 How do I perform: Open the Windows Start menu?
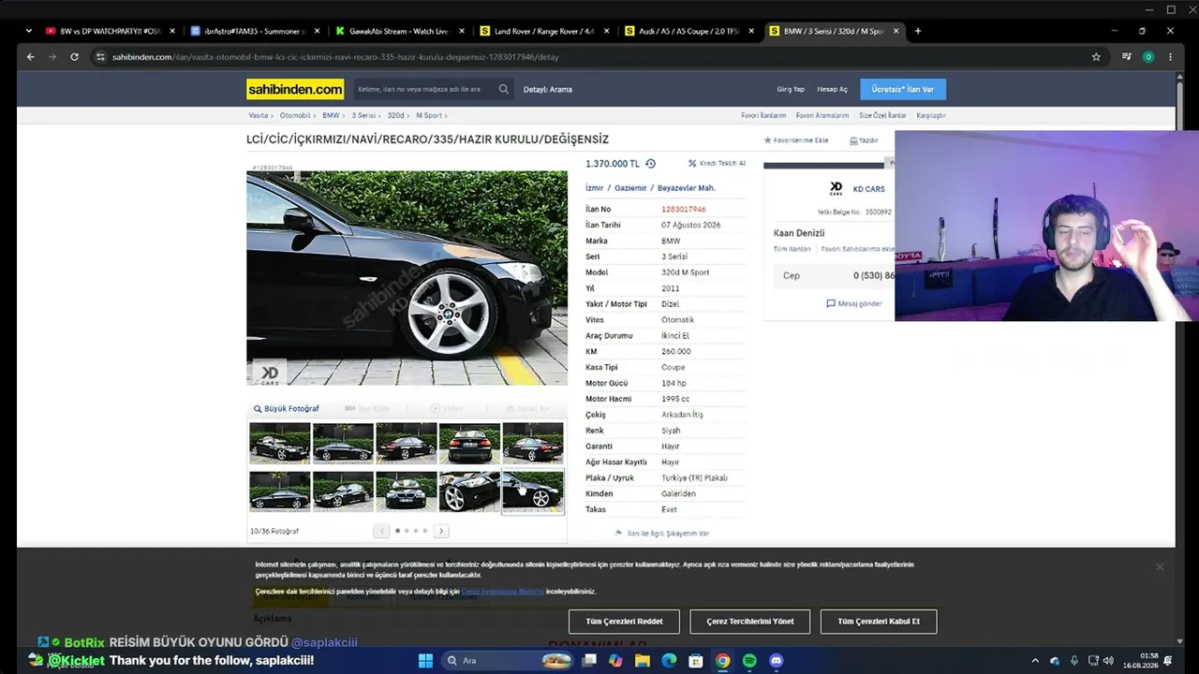click(425, 661)
